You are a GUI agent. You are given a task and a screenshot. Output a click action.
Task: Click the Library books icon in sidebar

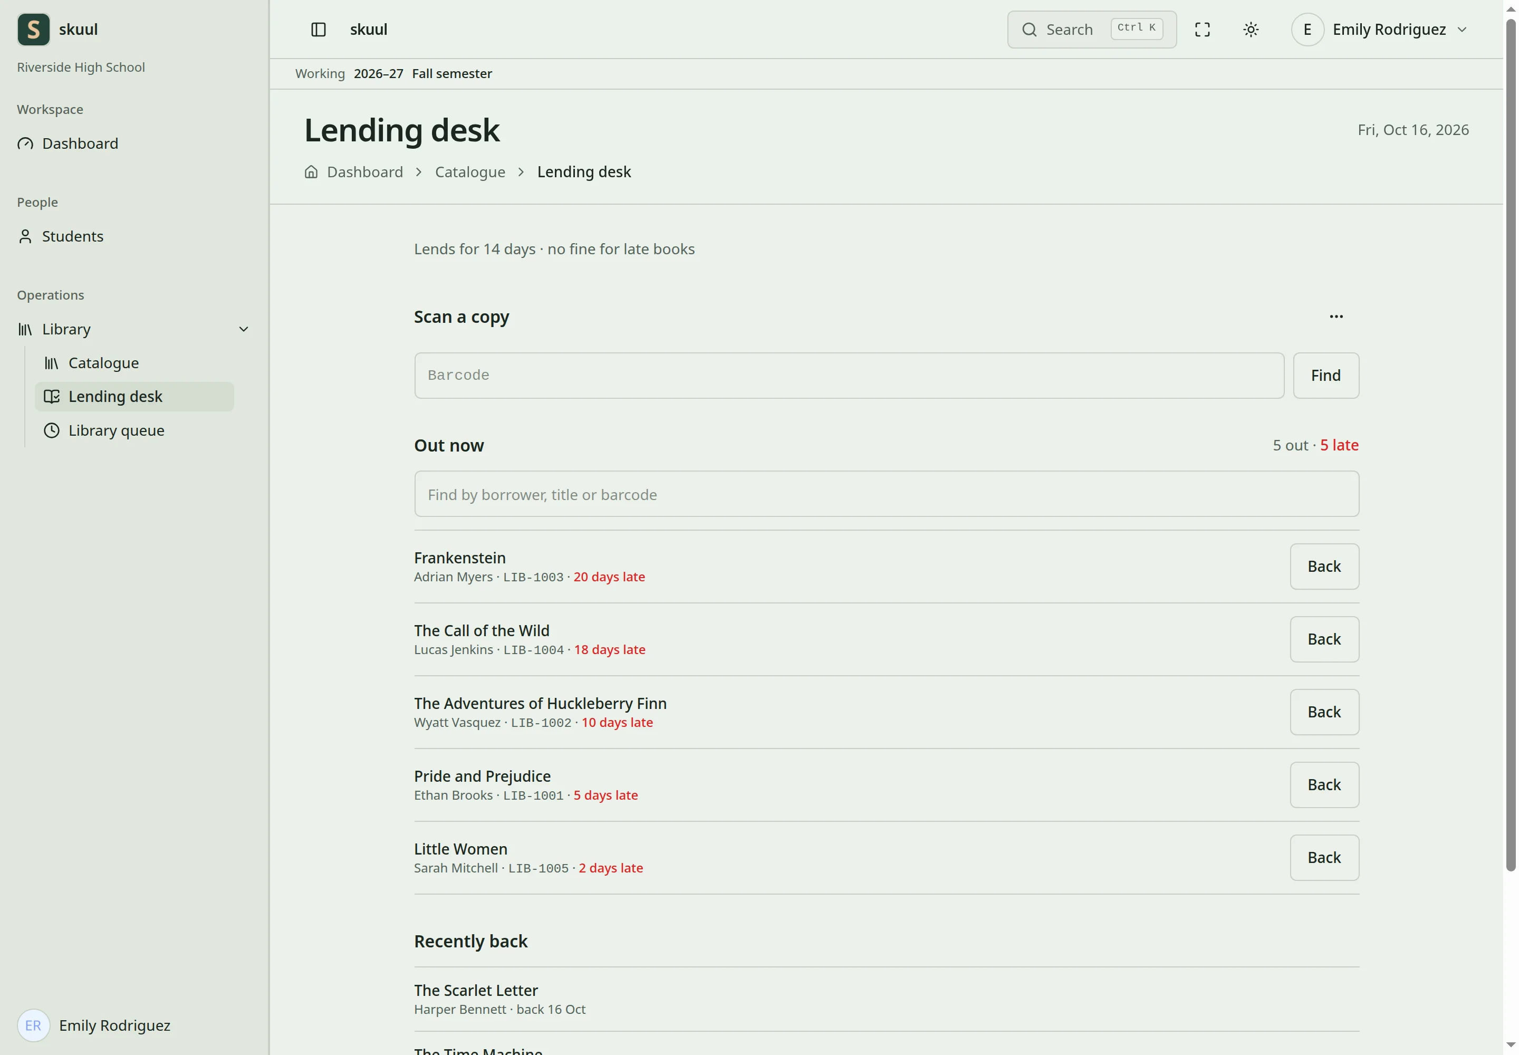click(25, 329)
